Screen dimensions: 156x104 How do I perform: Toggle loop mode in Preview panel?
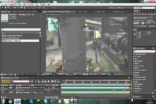coord(152,14)
